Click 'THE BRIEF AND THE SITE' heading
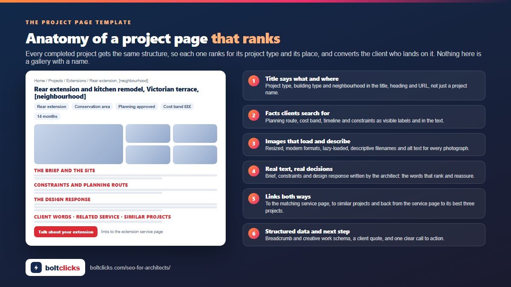The image size is (511, 287). tap(65, 170)
